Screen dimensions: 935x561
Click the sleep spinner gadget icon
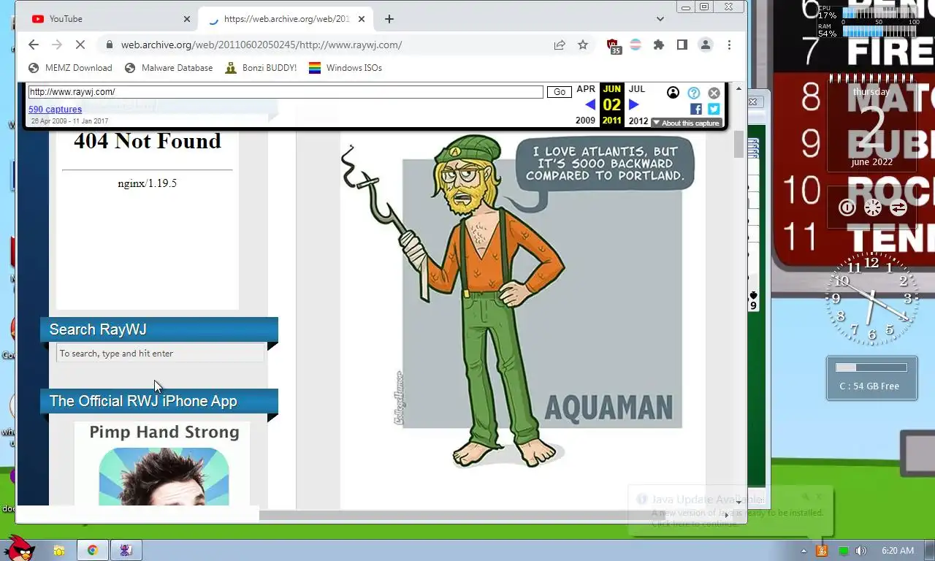pos(873,207)
